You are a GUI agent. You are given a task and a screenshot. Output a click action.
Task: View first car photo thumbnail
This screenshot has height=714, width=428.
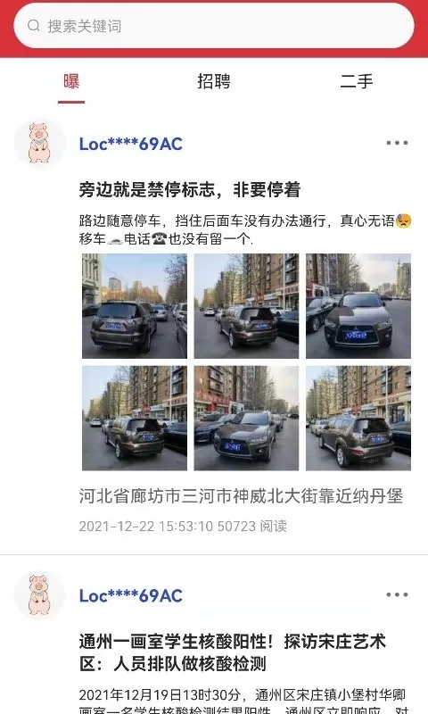coord(135,306)
